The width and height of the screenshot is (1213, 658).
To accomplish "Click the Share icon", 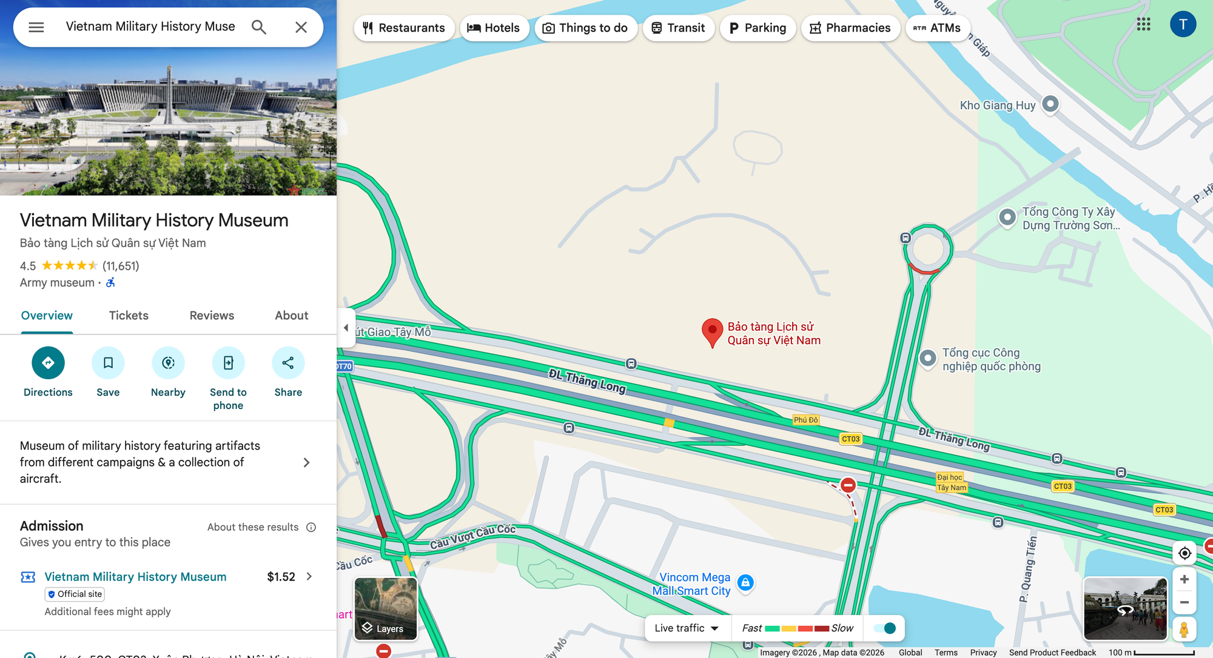I will 288,363.
